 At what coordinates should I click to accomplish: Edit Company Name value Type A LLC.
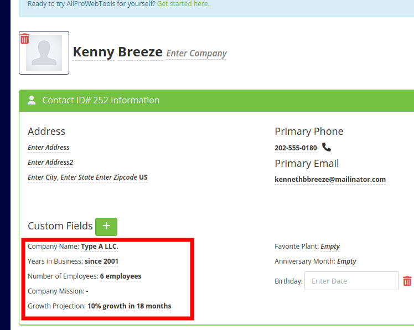pos(100,247)
